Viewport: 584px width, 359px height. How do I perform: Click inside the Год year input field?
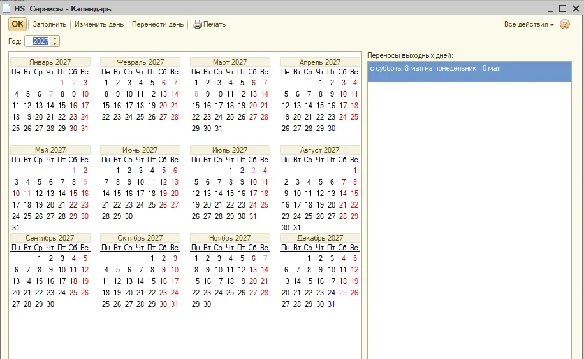(38, 41)
